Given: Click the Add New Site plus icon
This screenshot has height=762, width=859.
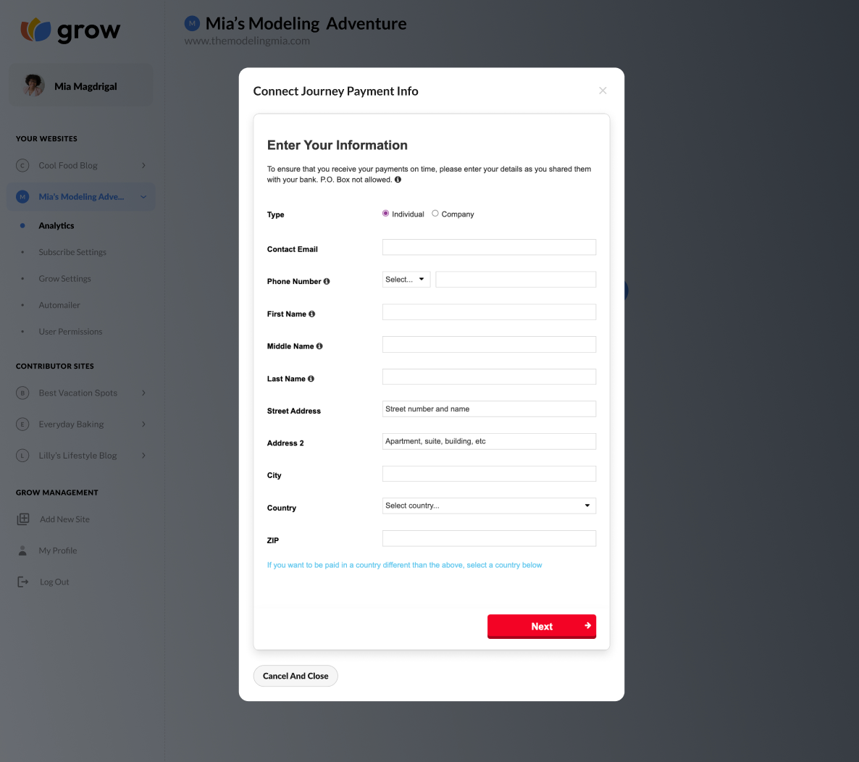Looking at the screenshot, I should (23, 519).
